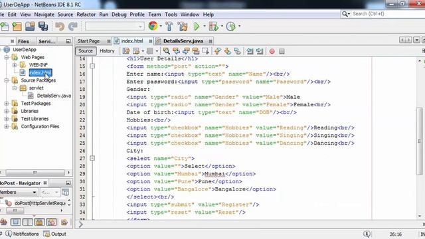Collapse the Source Packages node
Screen dimensions: 425x239
pos(7,80)
